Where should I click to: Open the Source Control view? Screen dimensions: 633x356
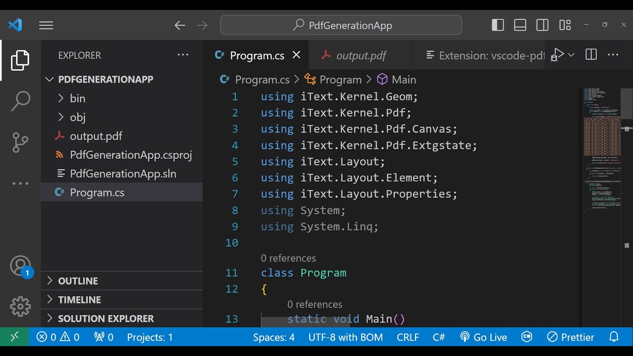(20, 142)
